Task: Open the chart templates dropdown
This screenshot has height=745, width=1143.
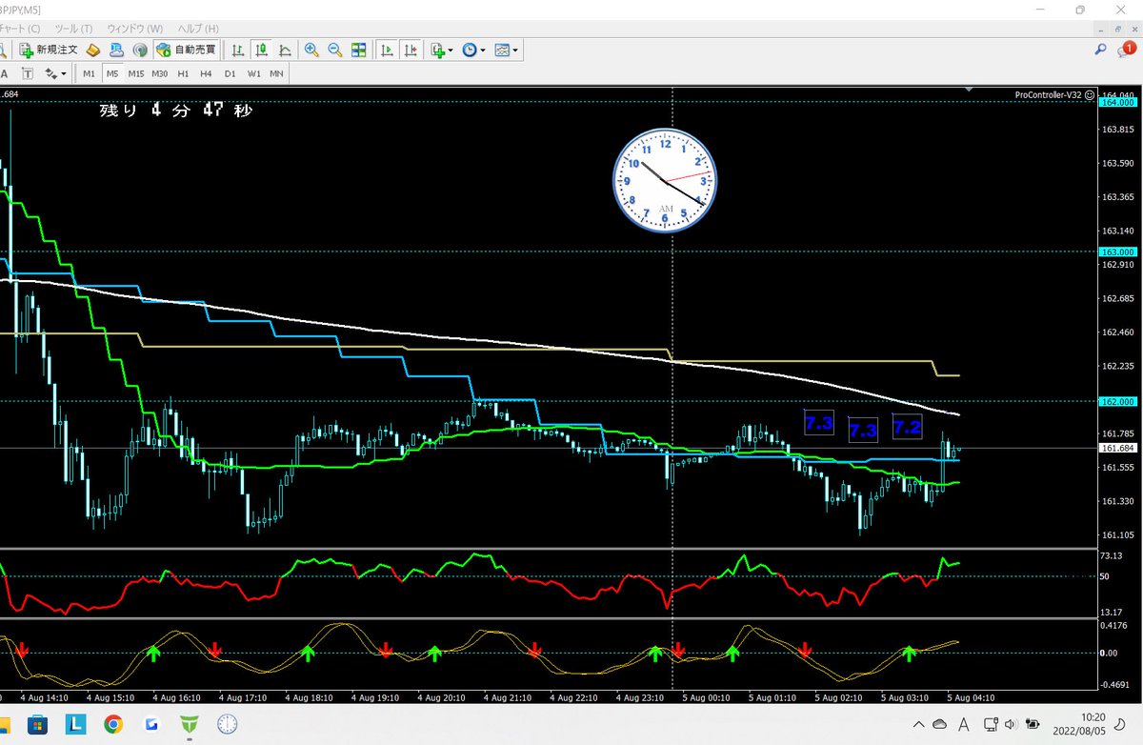Action: point(506,50)
